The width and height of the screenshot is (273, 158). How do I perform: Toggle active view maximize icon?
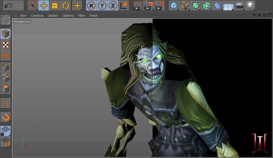270,15
